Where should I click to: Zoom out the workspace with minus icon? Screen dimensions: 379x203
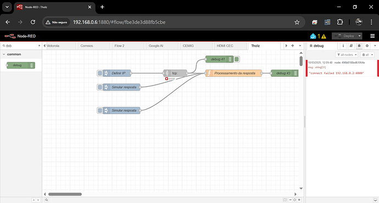pos(291,200)
